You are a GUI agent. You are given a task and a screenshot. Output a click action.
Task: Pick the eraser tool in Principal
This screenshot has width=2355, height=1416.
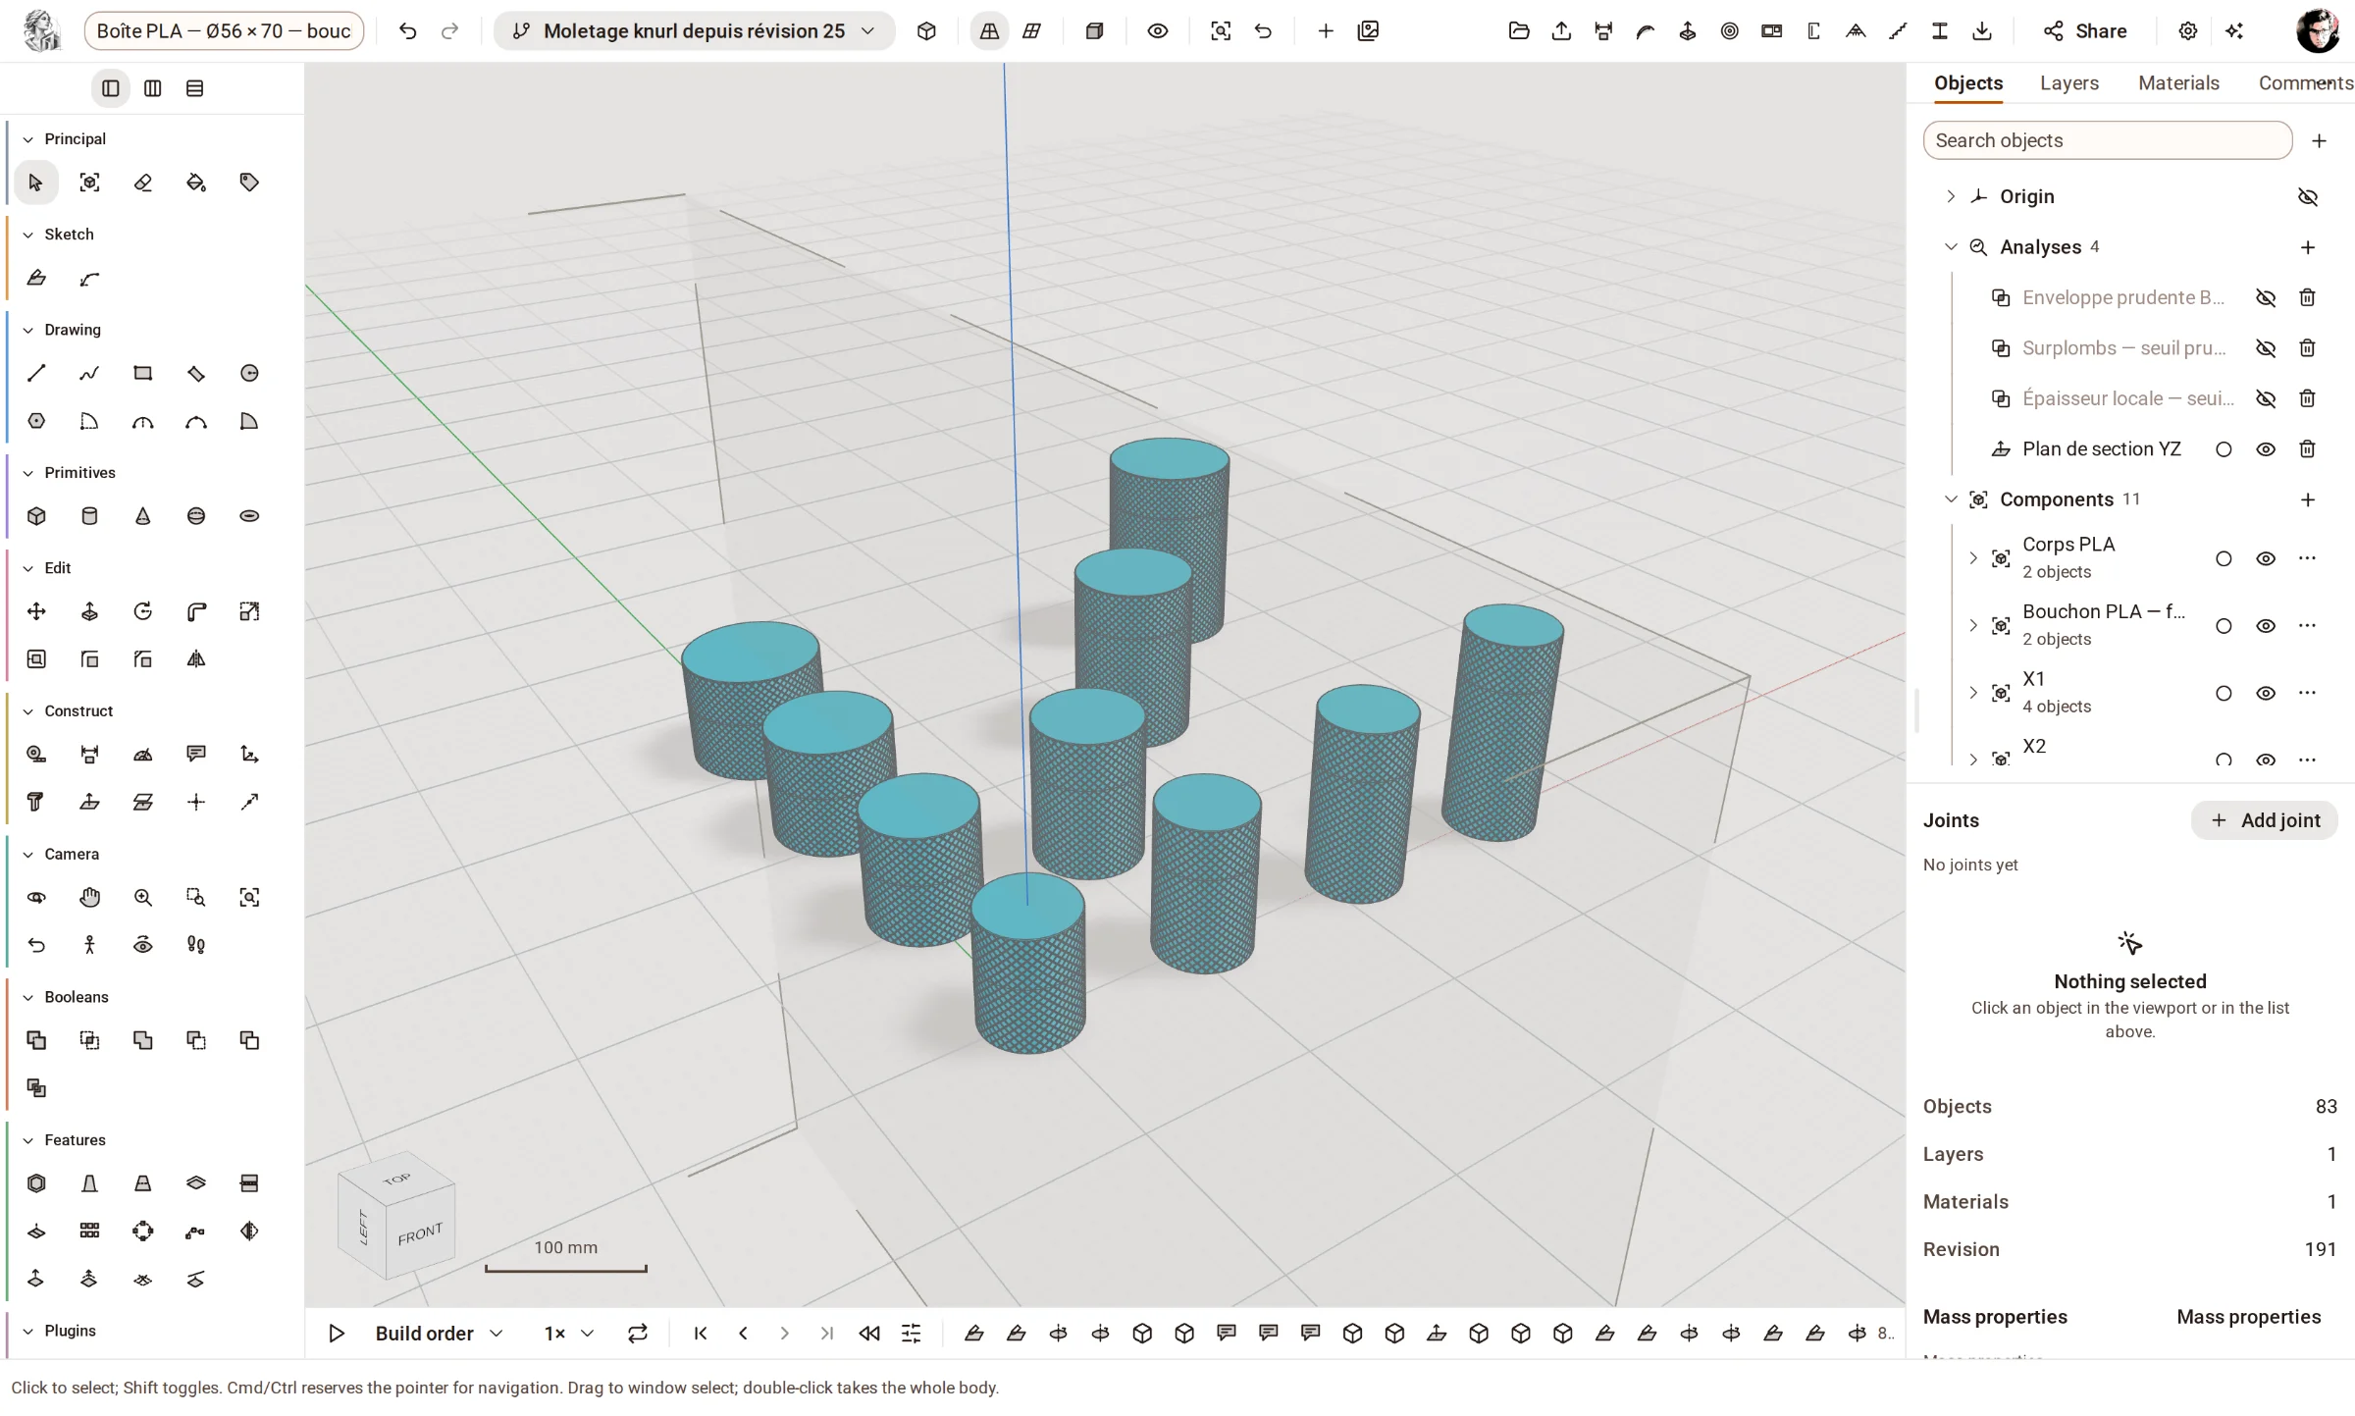pos(143,183)
